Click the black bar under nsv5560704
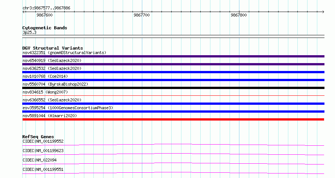Image resolution: width=335 pixels, height=178 pixels. [x=173, y=88]
